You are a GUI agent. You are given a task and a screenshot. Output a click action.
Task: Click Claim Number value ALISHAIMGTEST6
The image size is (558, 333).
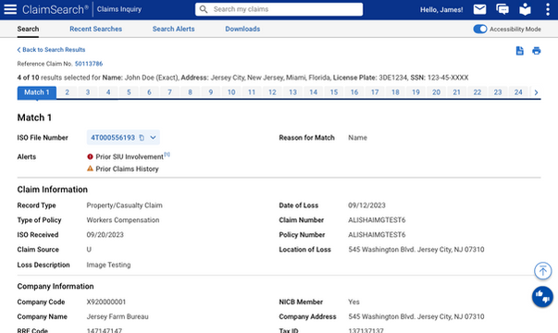(x=377, y=220)
